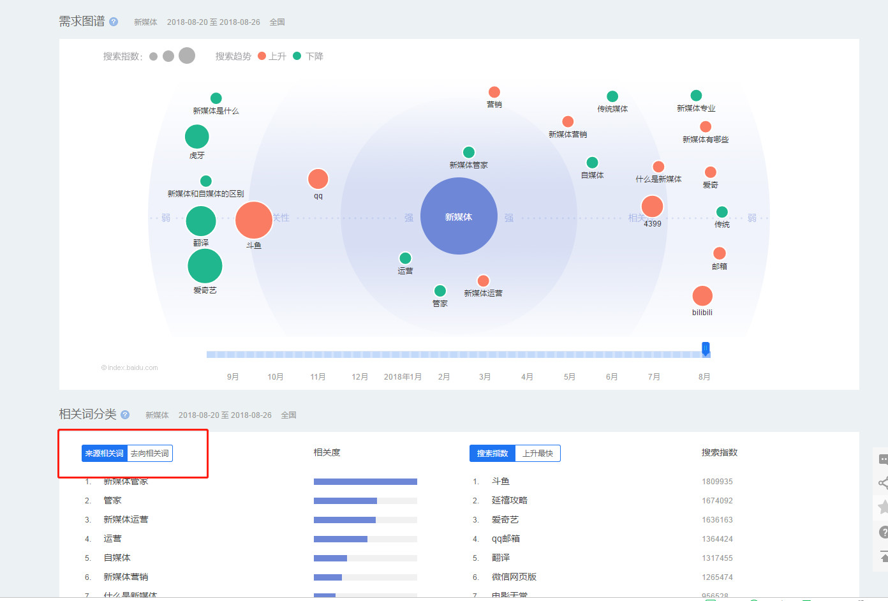Open the help icon beside 相关词分类

click(125, 415)
